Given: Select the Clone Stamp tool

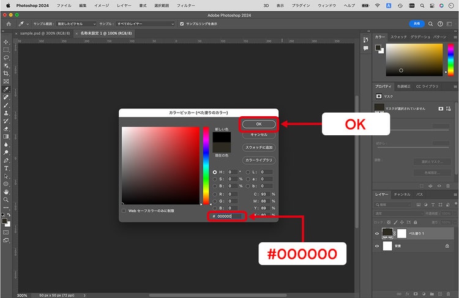Looking at the screenshot, I should [x=6, y=113].
